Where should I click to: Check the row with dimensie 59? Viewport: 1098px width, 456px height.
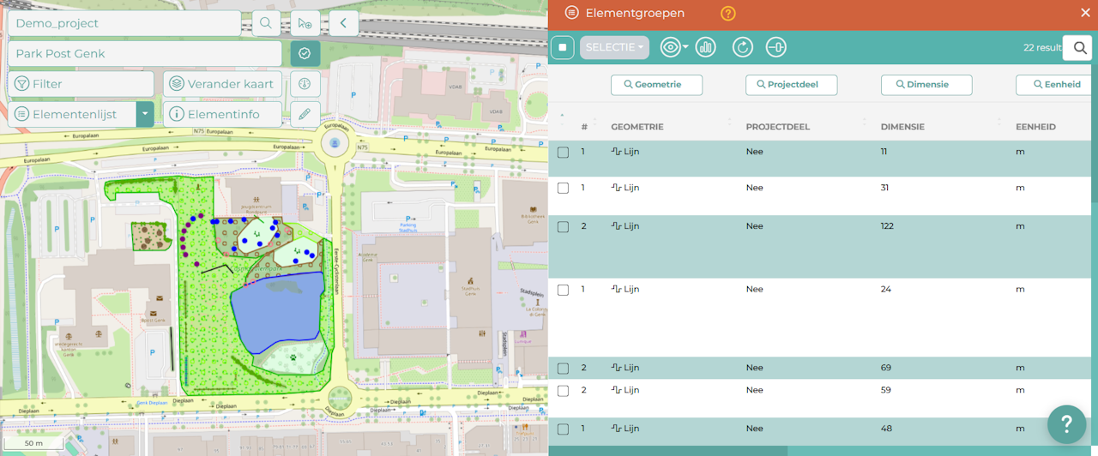tap(563, 391)
